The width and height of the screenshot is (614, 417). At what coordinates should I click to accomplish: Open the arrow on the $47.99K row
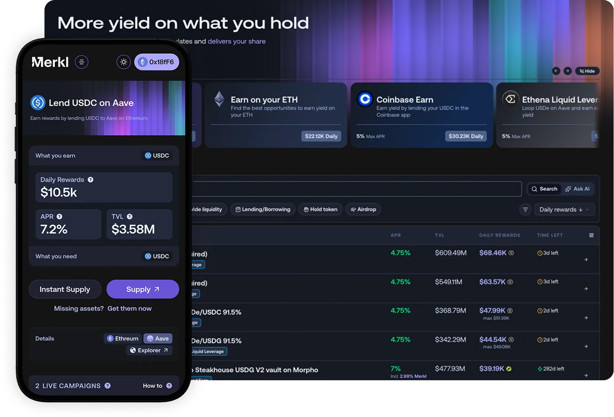coord(586,318)
